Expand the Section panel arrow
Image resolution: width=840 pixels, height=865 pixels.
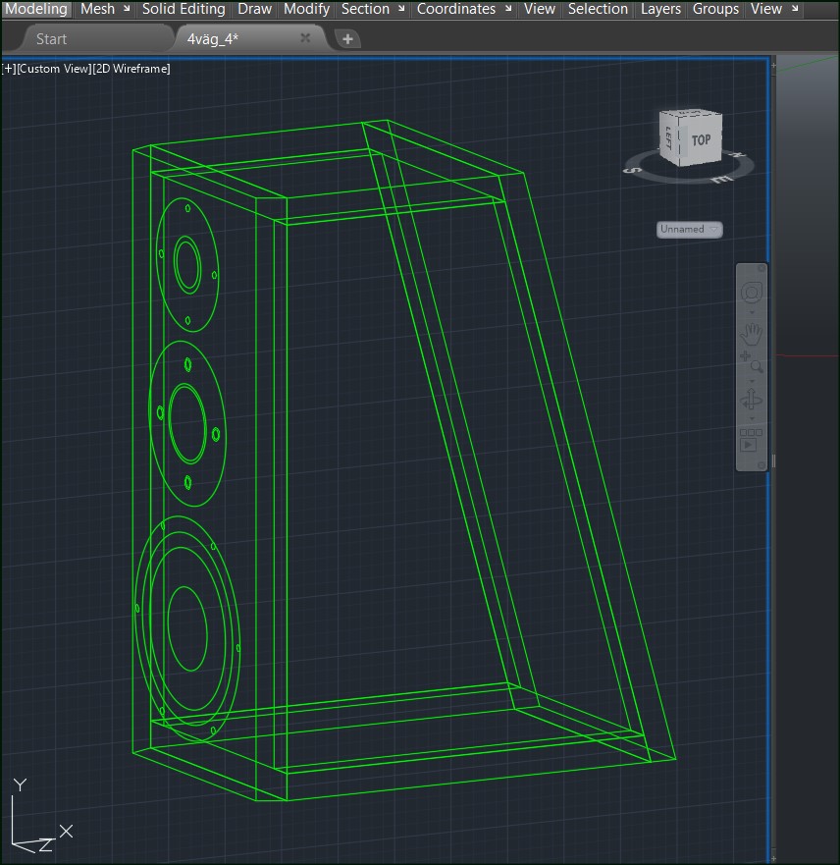pyautogui.click(x=401, y=8)
